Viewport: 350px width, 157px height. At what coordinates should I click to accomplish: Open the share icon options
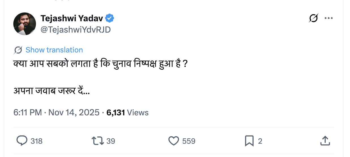[x=325, y=141]
